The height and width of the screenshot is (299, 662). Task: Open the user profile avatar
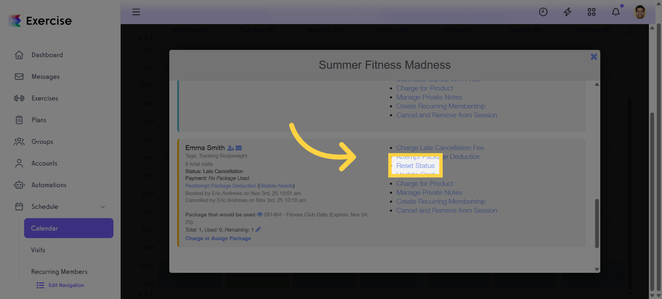640,12
